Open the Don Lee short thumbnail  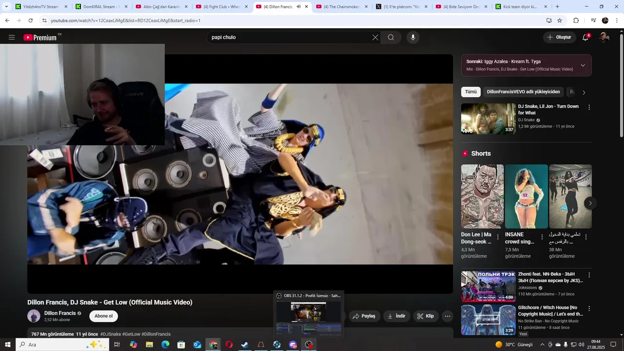click(483, 196)
